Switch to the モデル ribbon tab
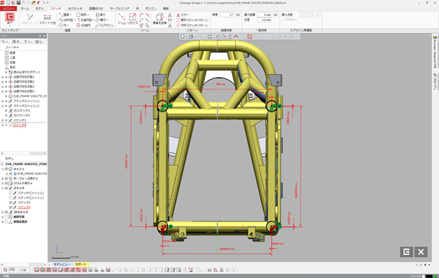Viewport: 439px width, 278px height. (x=40, y=9)
